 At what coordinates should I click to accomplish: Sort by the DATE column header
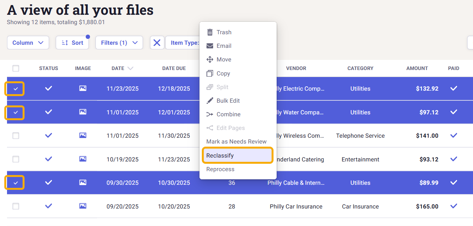click(118, 68)
